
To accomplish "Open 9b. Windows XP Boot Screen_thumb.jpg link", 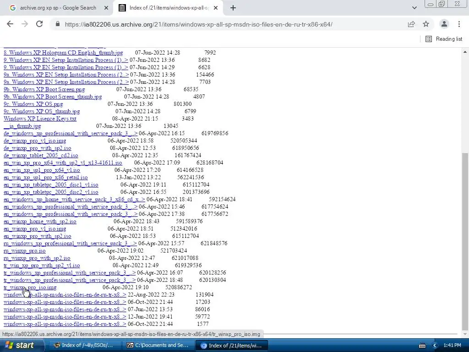I will 53,97.
